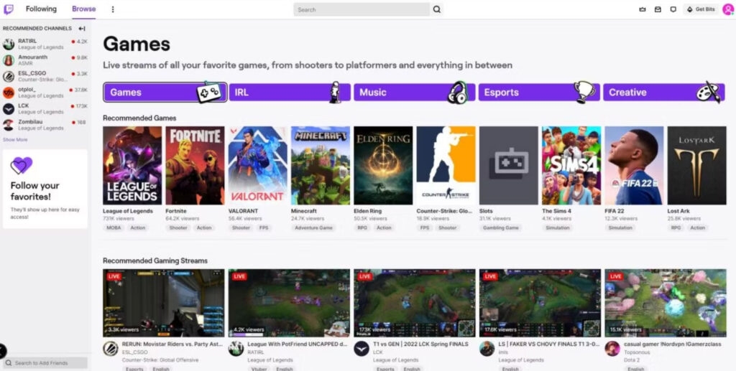Open the LCK T1 vs GEN stream thumbnail

tap(415, 303)
